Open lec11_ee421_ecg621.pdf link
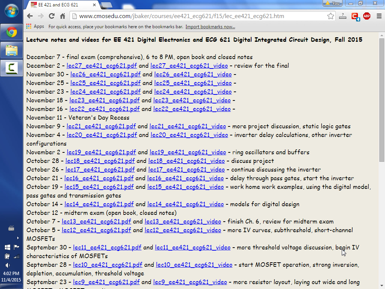This screenshot has width=385, height=289. (107, 247)
